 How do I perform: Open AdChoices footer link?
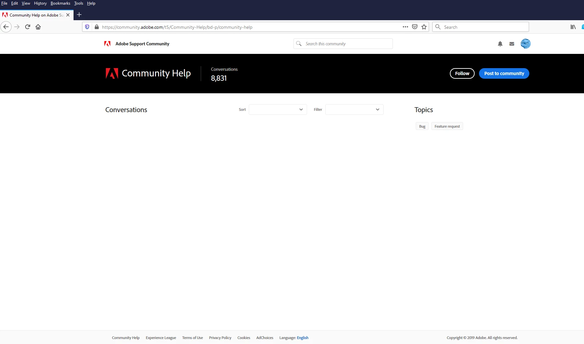265,338
